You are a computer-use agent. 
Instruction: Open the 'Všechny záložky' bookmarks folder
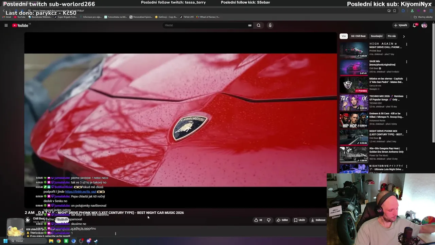[423, 17]
